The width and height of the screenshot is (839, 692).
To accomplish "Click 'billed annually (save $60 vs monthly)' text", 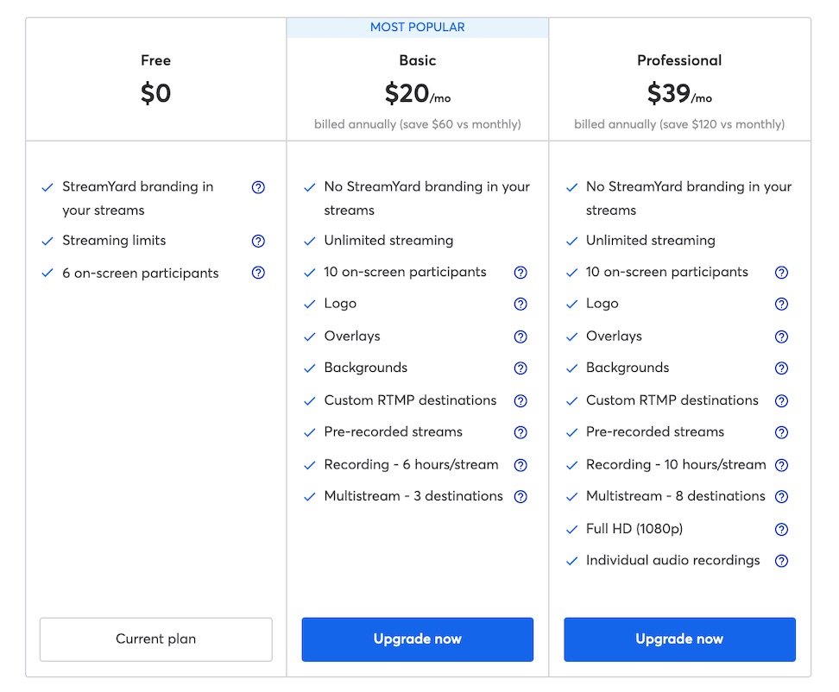I will pyautogui.click(x=418, y=124).
